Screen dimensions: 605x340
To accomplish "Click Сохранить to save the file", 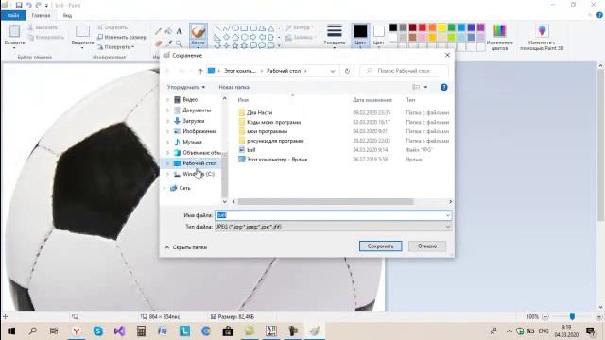I will pyautogui.click(x=380, y=246).
